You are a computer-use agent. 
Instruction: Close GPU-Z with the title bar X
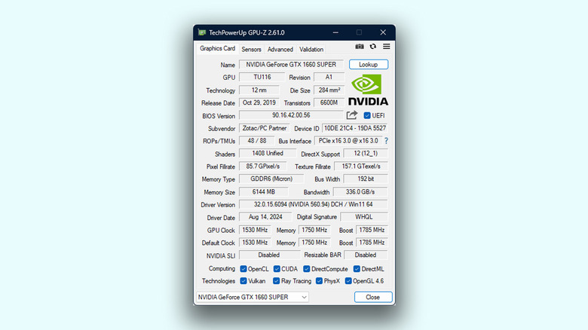(383, 32)
